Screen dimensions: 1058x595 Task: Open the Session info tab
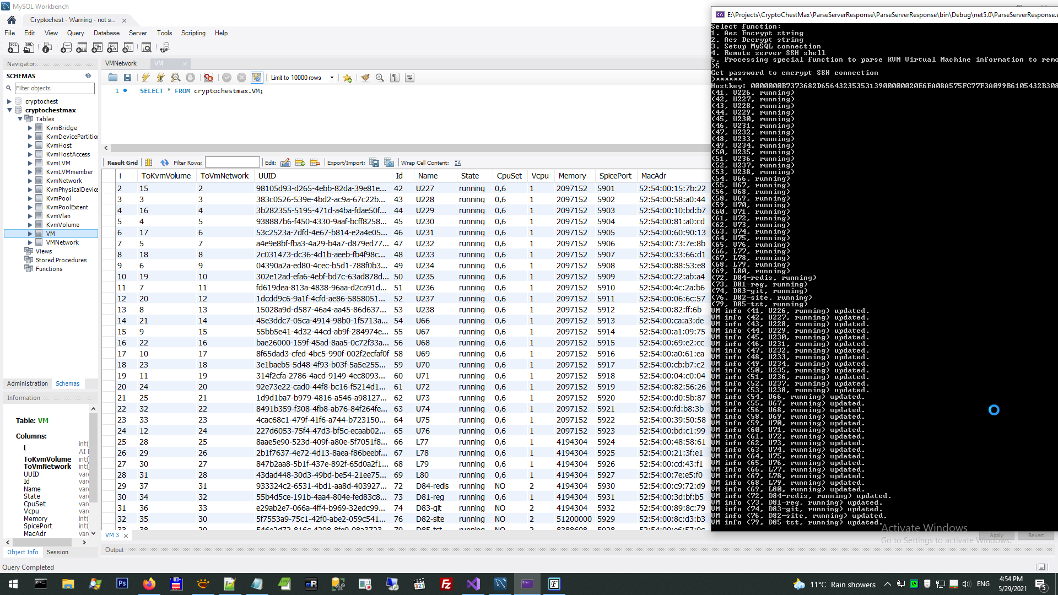pos(57,552)
